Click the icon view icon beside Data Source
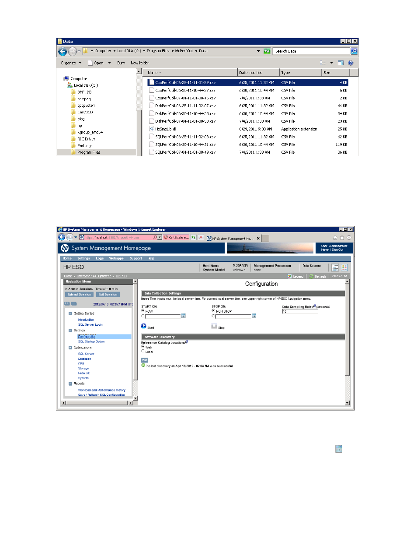The height and width of the screenshot is (556, 417). 344,267
